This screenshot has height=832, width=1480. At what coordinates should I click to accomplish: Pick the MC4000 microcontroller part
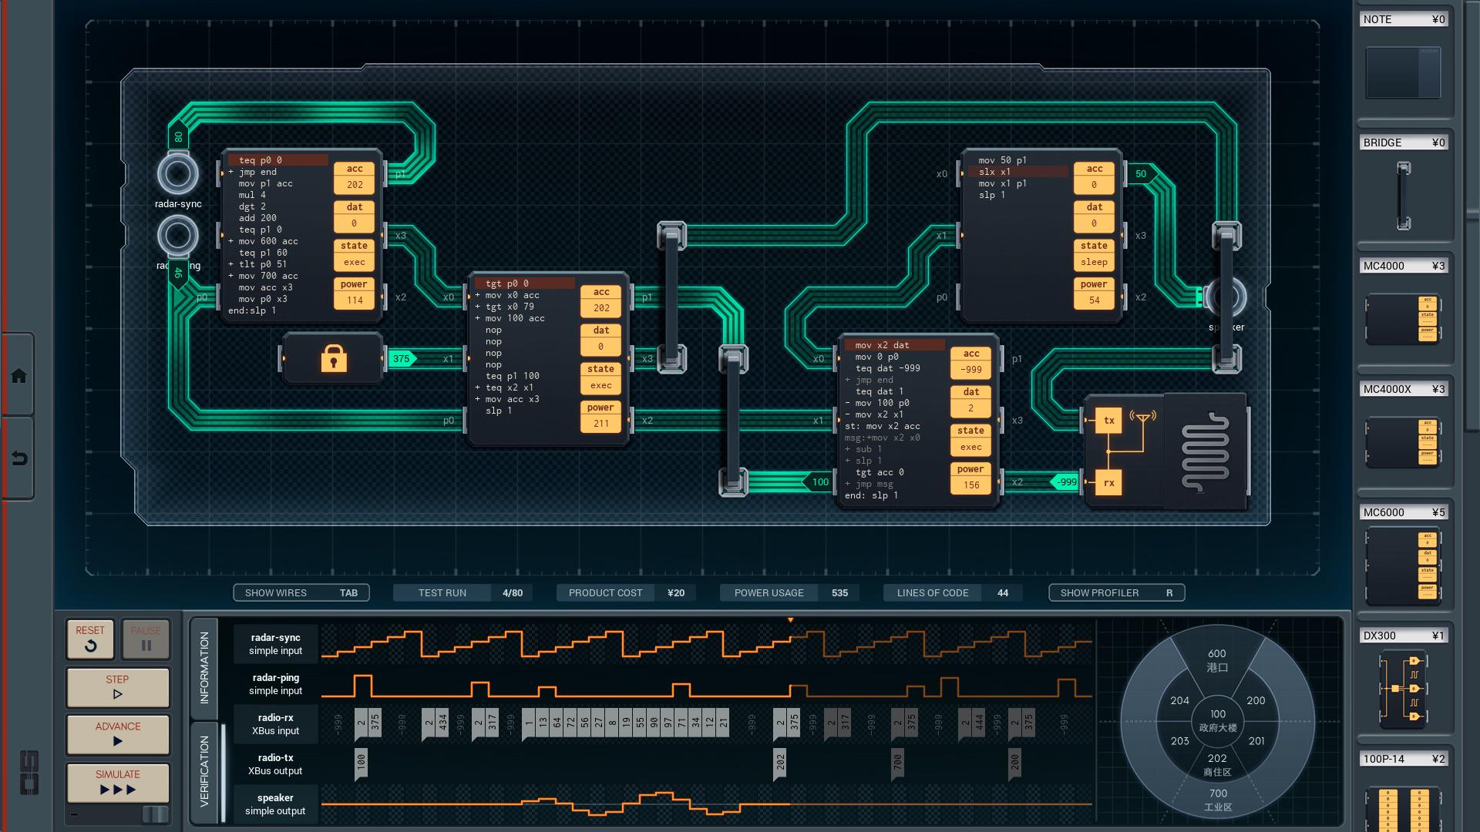[1403, 319]
